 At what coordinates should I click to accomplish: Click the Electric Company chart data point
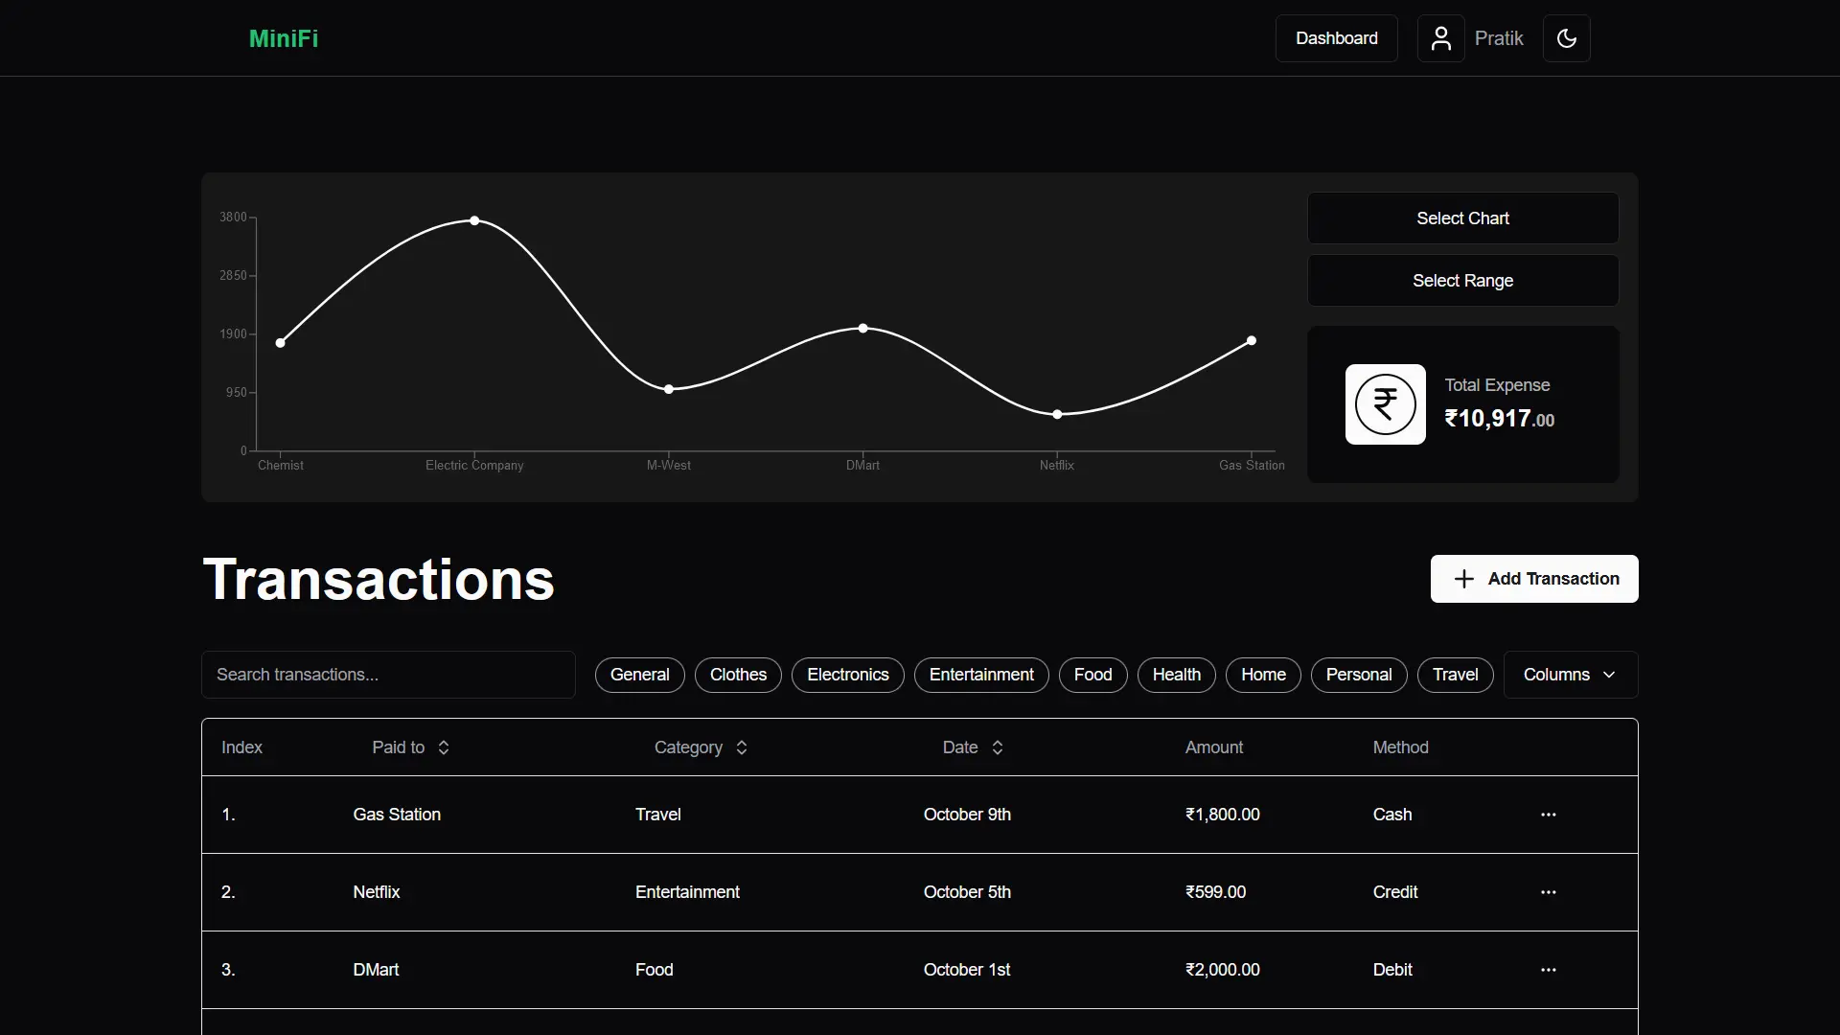click(x=474, y=221)
